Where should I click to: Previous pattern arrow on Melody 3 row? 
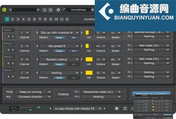(37, 73)
